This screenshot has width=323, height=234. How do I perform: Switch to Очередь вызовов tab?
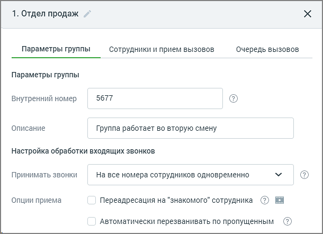coord(267,49)
